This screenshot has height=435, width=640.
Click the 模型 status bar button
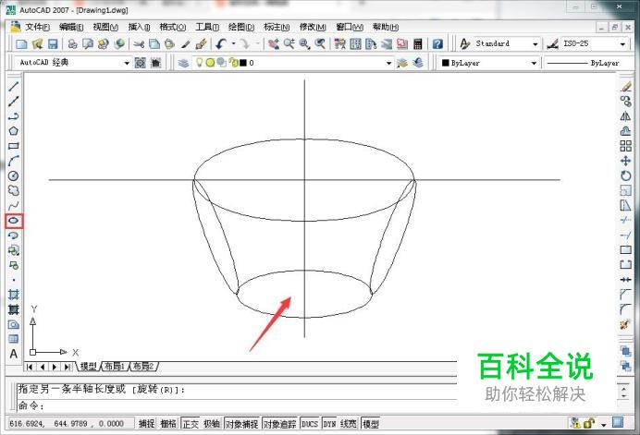coord(371,424)
